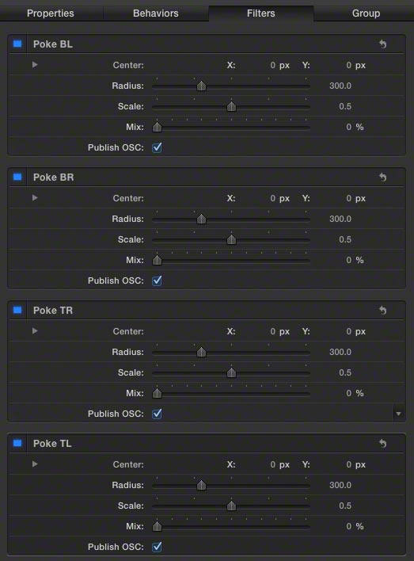Click Poke BR Radius value 300.0
The width and height of the screenshot is (414, 561).
tap(340, 219)
